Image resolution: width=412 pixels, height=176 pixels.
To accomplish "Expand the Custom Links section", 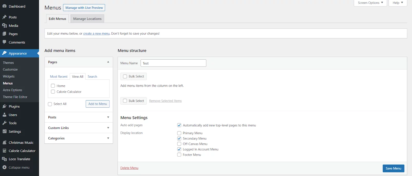I will tap(79, 128).
